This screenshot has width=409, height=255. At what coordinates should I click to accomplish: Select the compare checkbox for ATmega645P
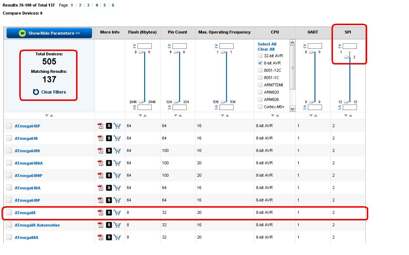click(x=9, y=126)
